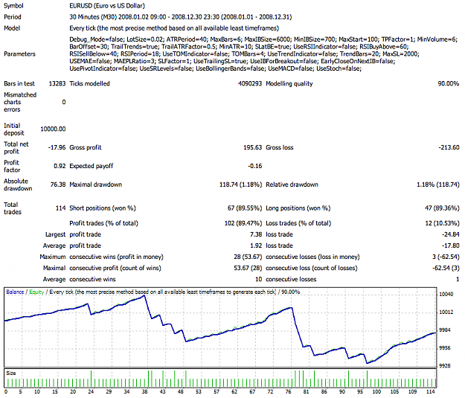
Task: Click the average consecutive wins value 10
Action: 259,280
